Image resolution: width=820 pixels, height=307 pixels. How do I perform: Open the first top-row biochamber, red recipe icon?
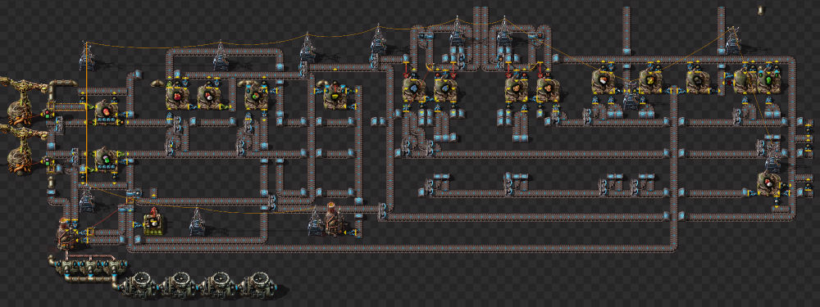[x=178, y=97]
